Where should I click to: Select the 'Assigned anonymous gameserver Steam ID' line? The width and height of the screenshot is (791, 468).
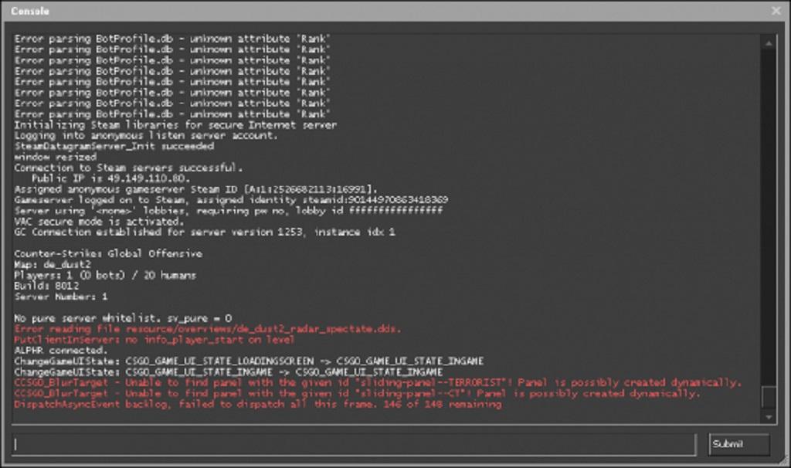click(x=195, y=189)
